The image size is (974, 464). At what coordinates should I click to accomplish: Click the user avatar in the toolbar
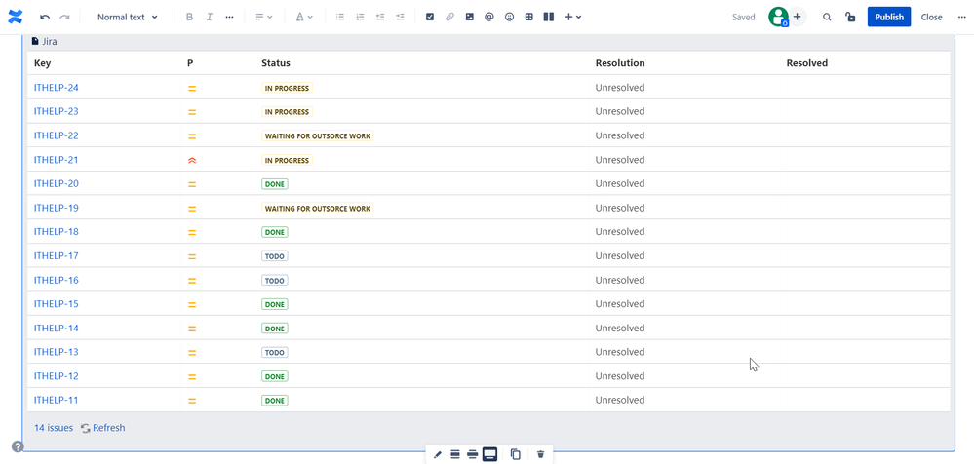(778, 17)
